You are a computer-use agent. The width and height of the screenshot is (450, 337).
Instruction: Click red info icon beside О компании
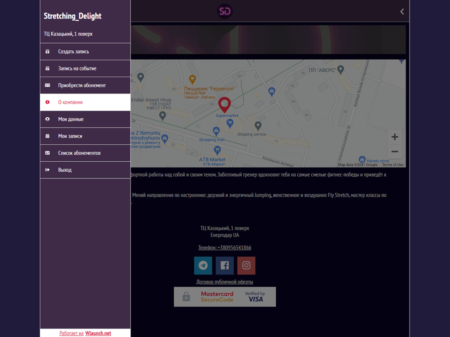tap(47, 102)
